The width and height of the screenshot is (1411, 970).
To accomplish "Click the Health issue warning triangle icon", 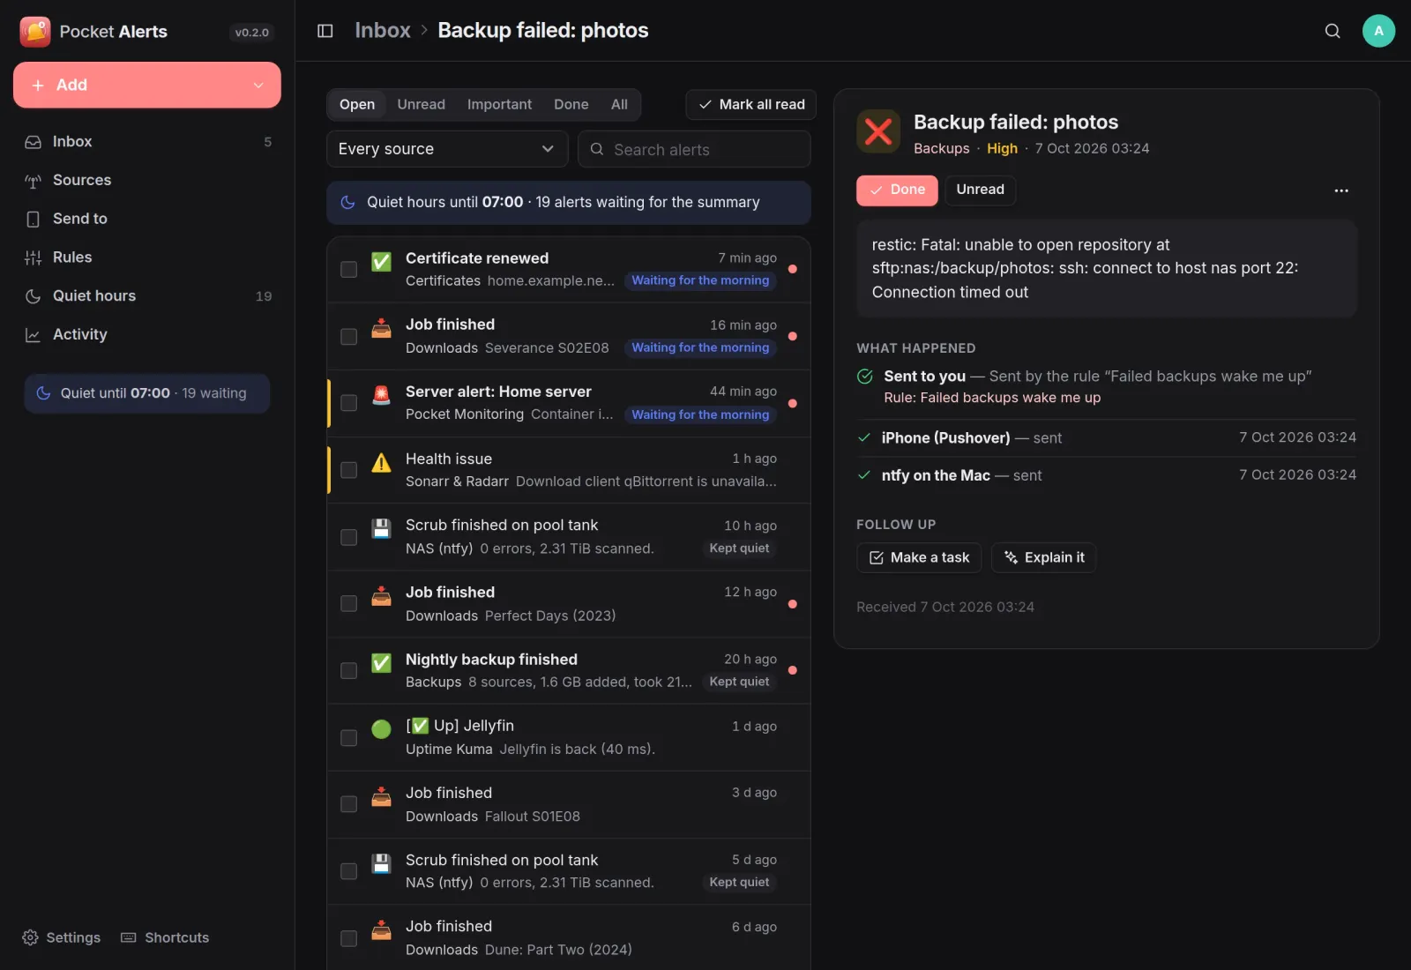I will coord(381,463).
